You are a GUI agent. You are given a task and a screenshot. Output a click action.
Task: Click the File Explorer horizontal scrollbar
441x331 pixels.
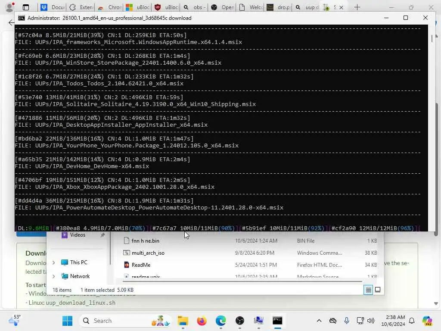click(242, 281)
